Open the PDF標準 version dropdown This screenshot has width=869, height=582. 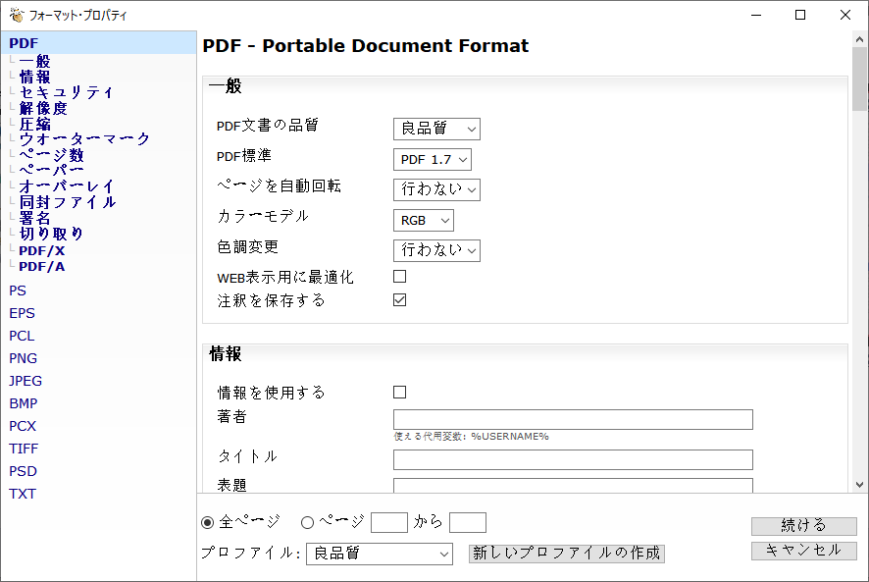point(431,159)
